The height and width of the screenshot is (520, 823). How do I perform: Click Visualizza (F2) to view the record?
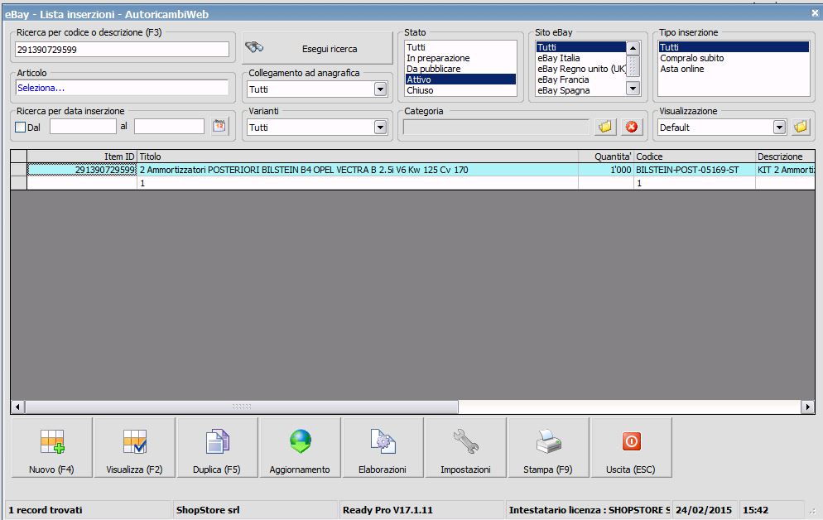click(134, 448)
